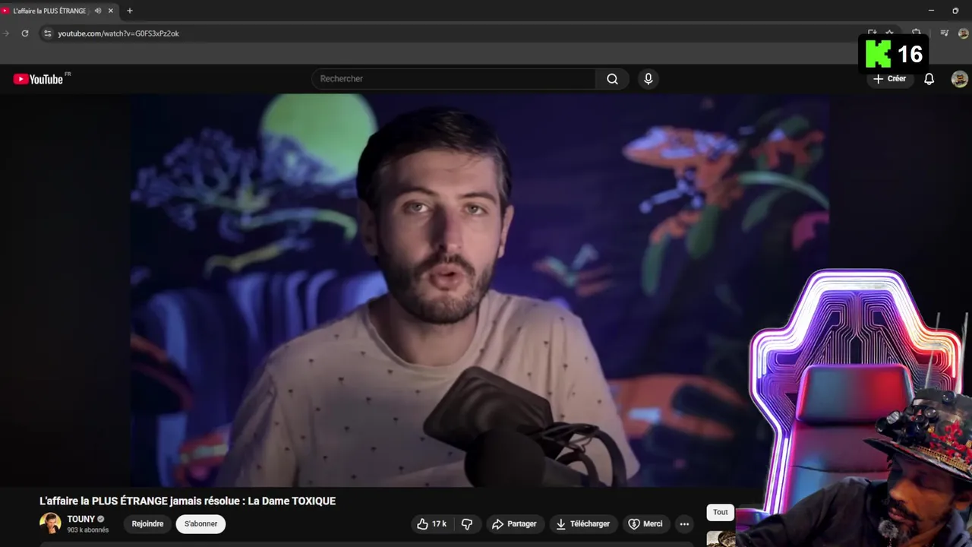
Task: Click the video title text
Action: click(x=188, y=501)
